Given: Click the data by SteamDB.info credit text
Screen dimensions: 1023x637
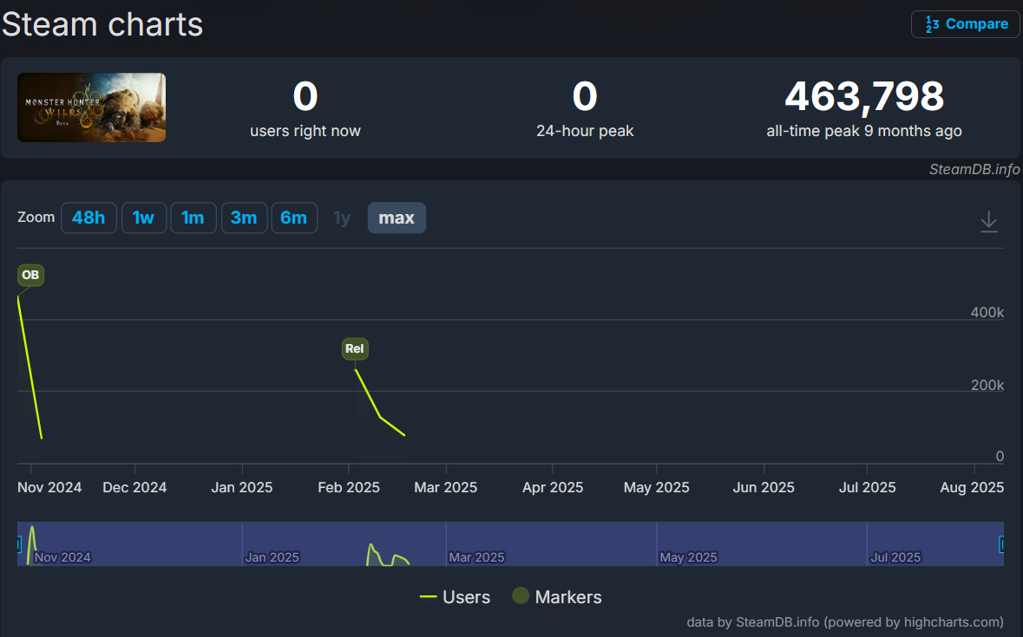Looking at the screenshot, I should click(845, 622).
